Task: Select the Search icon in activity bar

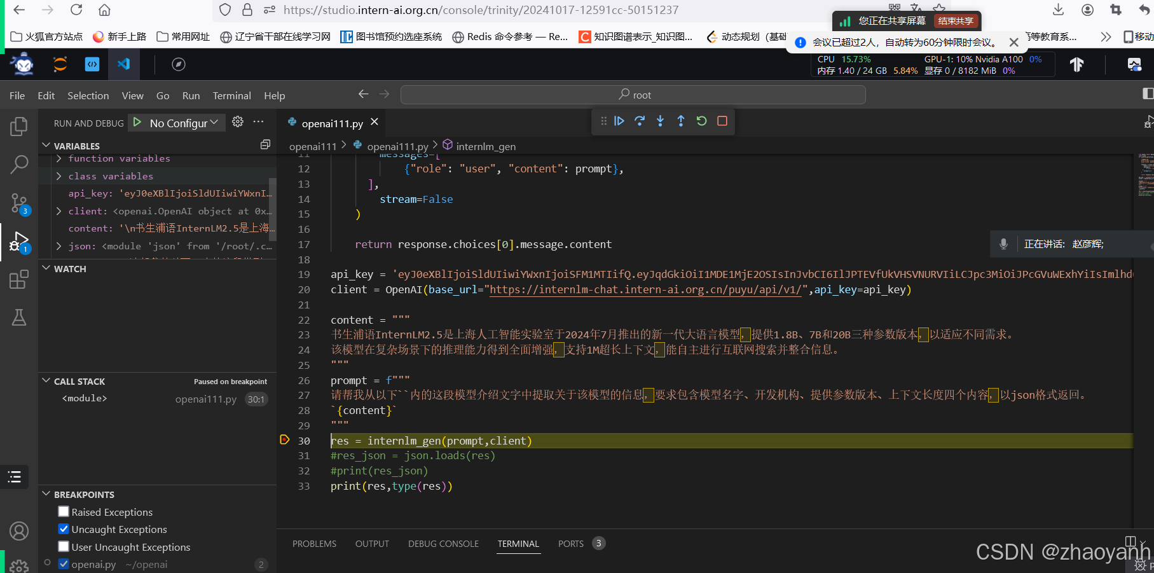Action: coord(18,164)
